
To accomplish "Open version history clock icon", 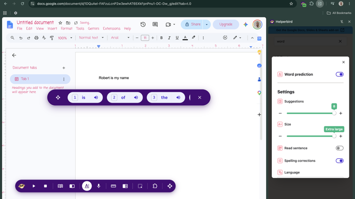I will click(143, 24).
